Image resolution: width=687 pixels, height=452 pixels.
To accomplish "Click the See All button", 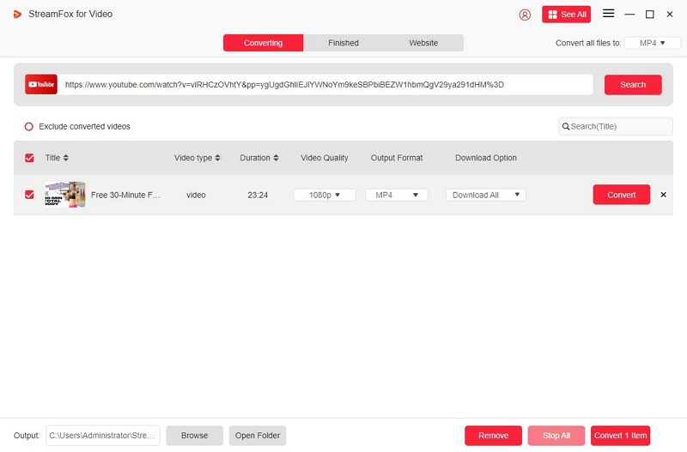I will pyautogui.click(x=566, y=15).
